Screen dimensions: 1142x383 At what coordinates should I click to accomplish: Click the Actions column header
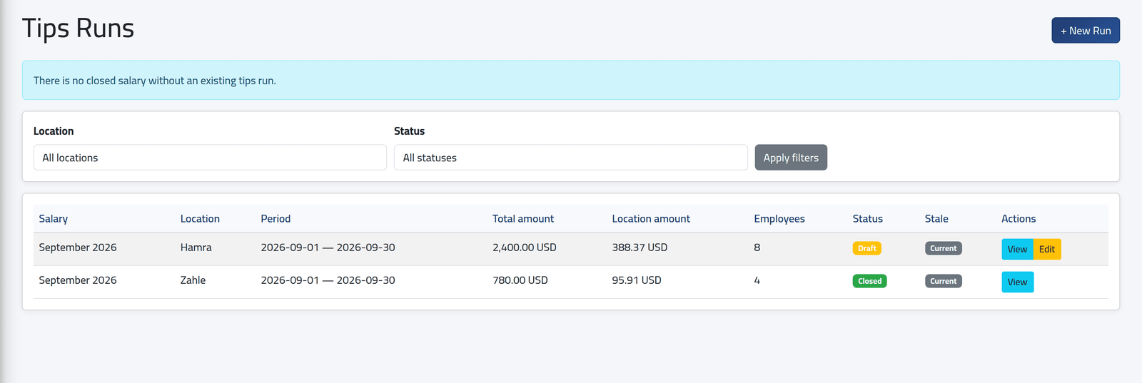tap(1019, 219)
